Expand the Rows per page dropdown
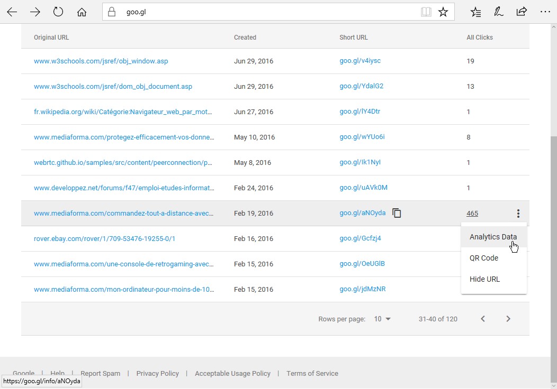The image size is (557, 389). [x=382, y=319]
